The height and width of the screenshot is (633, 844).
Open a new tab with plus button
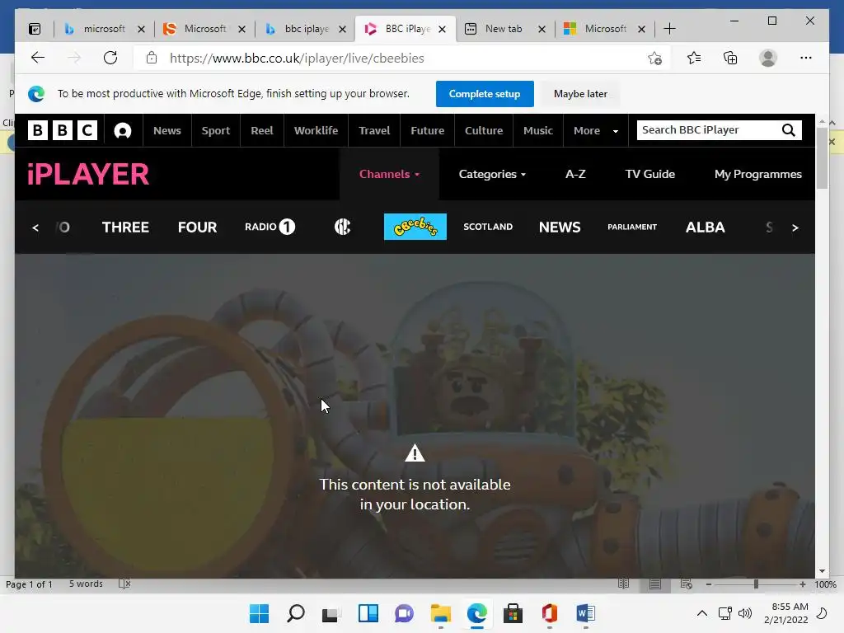[x=669, y=29]
